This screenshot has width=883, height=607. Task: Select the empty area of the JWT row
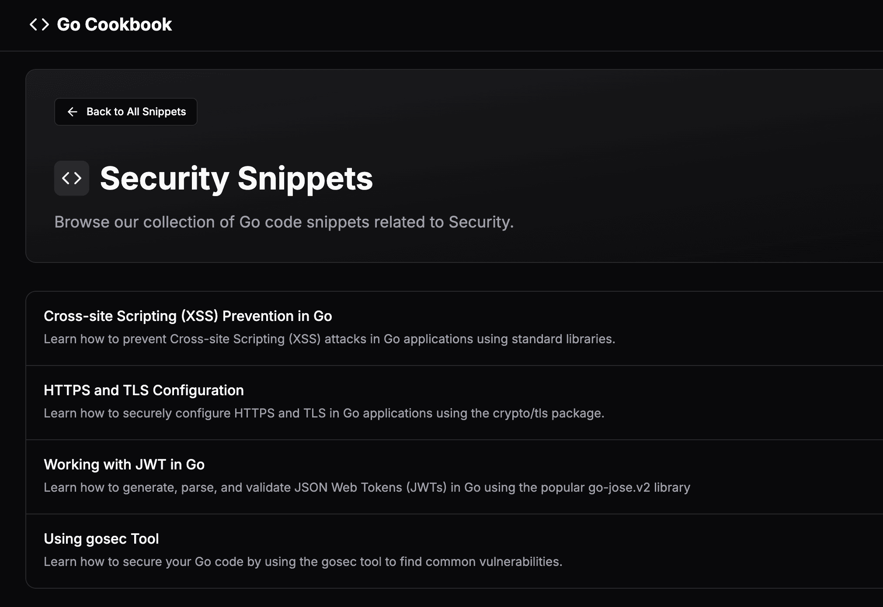787,477
